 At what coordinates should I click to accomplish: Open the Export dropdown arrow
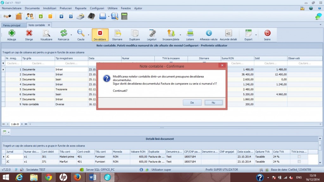pyautogui.click(x=256, y=35)
